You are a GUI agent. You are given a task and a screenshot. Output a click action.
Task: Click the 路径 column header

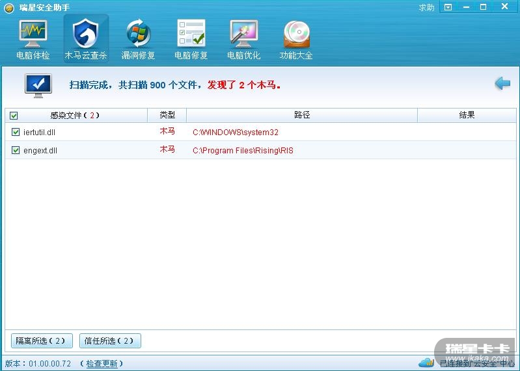(302, 115)
